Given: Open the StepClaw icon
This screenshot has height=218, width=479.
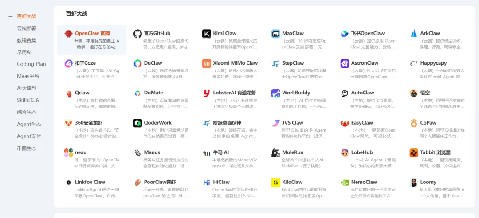Looking at the screenshot, I should pyautogui.click(x=276, y=63).
